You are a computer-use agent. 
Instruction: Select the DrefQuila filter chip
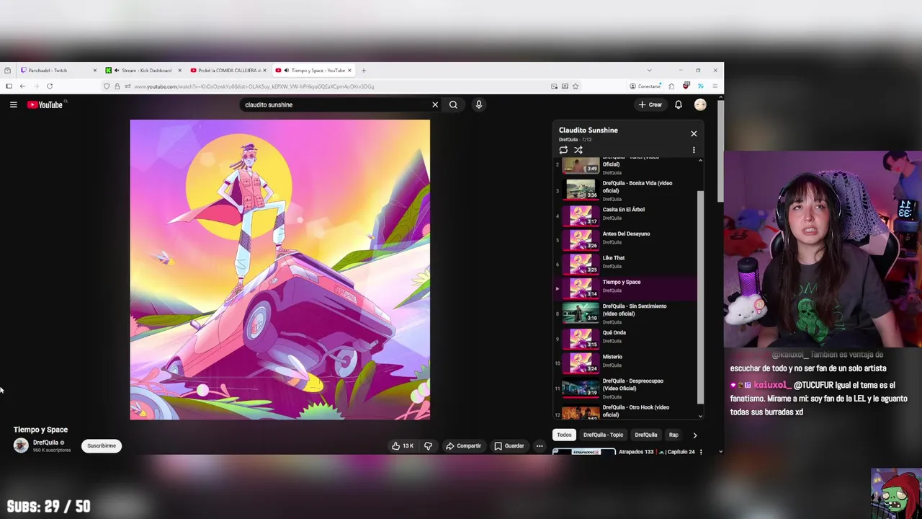tap(645, 435)
